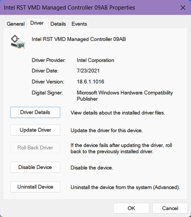The width and height of the screenshot is (191, 217).
Task: Switch to the General tab
Action: click(16, 24)
